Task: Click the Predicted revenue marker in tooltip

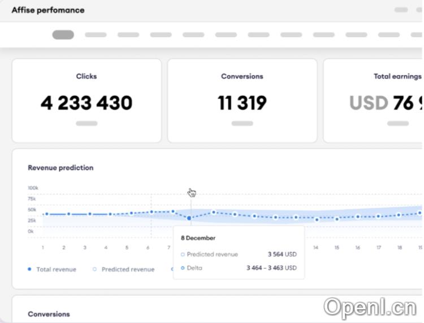Action: 183,255
